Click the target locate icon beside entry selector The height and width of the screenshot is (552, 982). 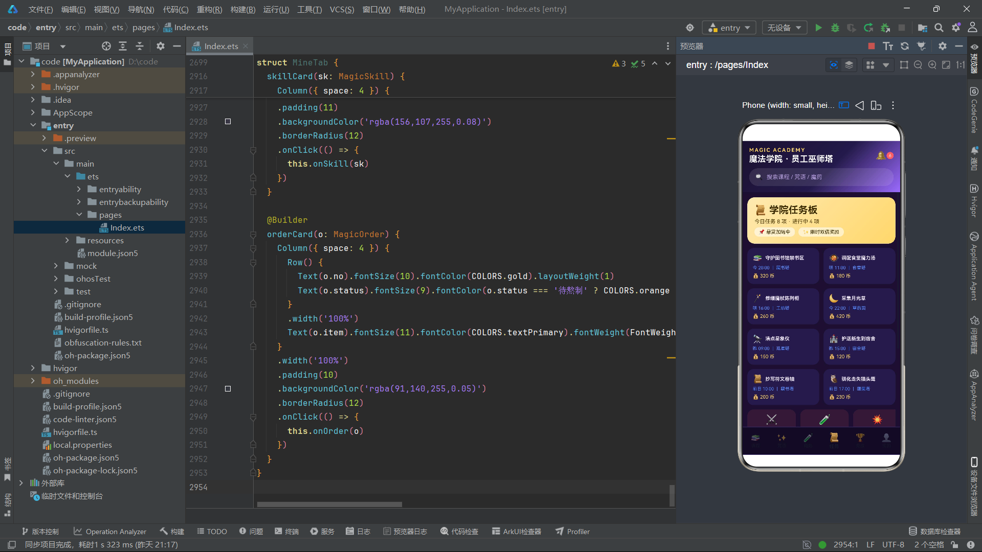click(x=690, y=28)
